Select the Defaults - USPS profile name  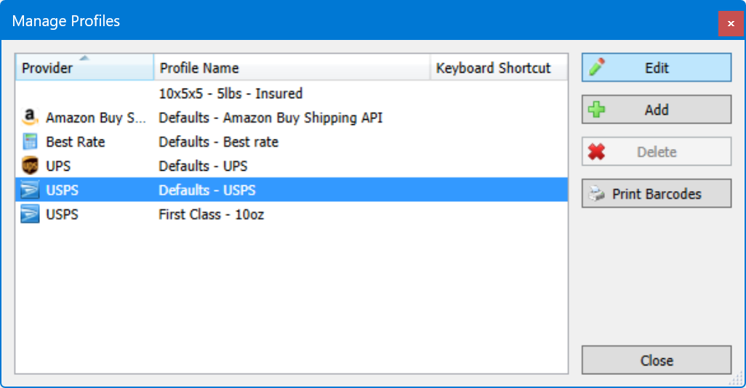pos(207,190)
